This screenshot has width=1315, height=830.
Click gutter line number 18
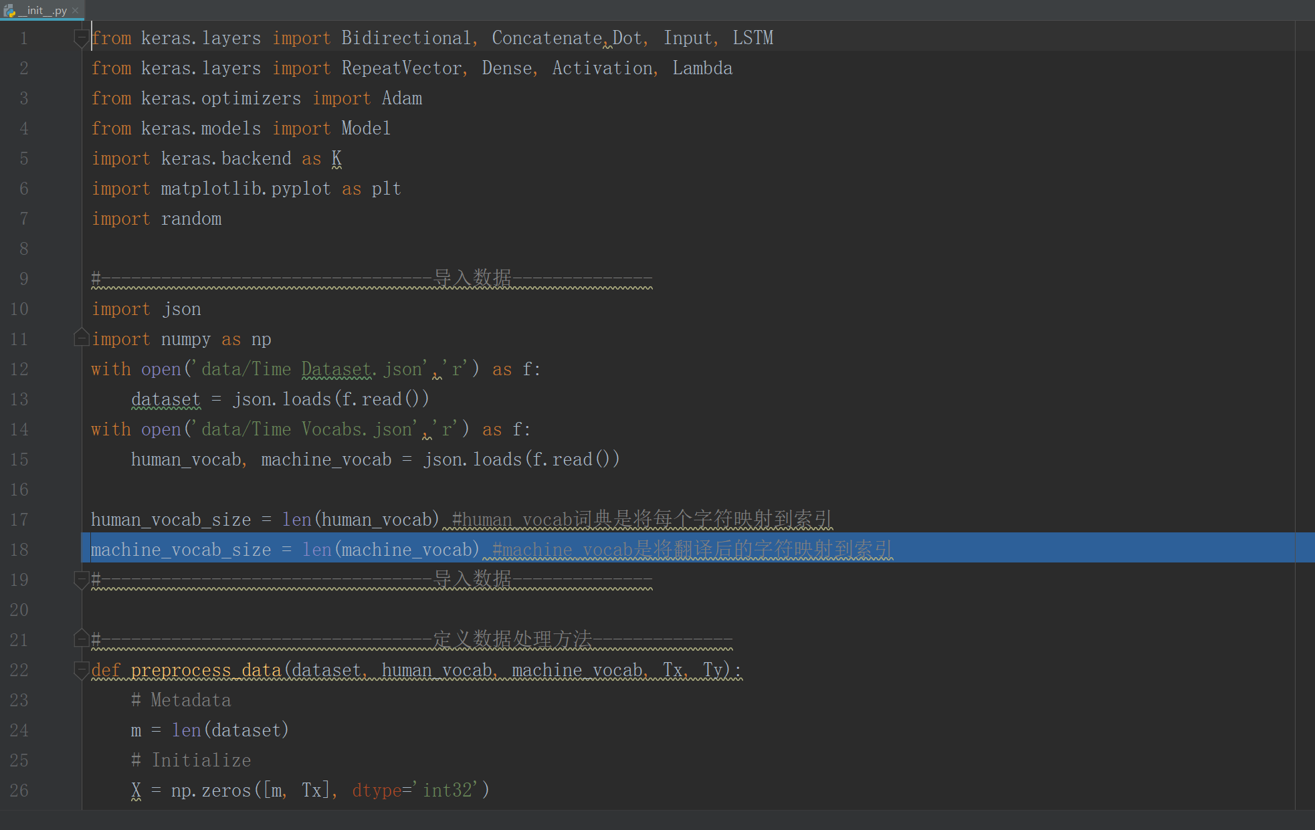pyautogui.click(x=19, y=550)
